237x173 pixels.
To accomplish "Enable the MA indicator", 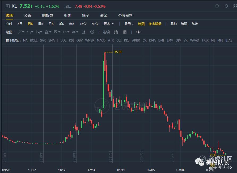I will (x=25, y=40).
